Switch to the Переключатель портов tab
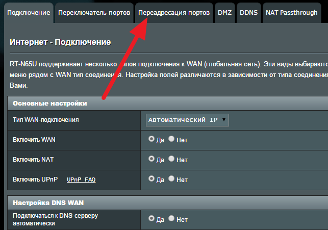Viewport: 328px width, 230px height. (94, 12)
